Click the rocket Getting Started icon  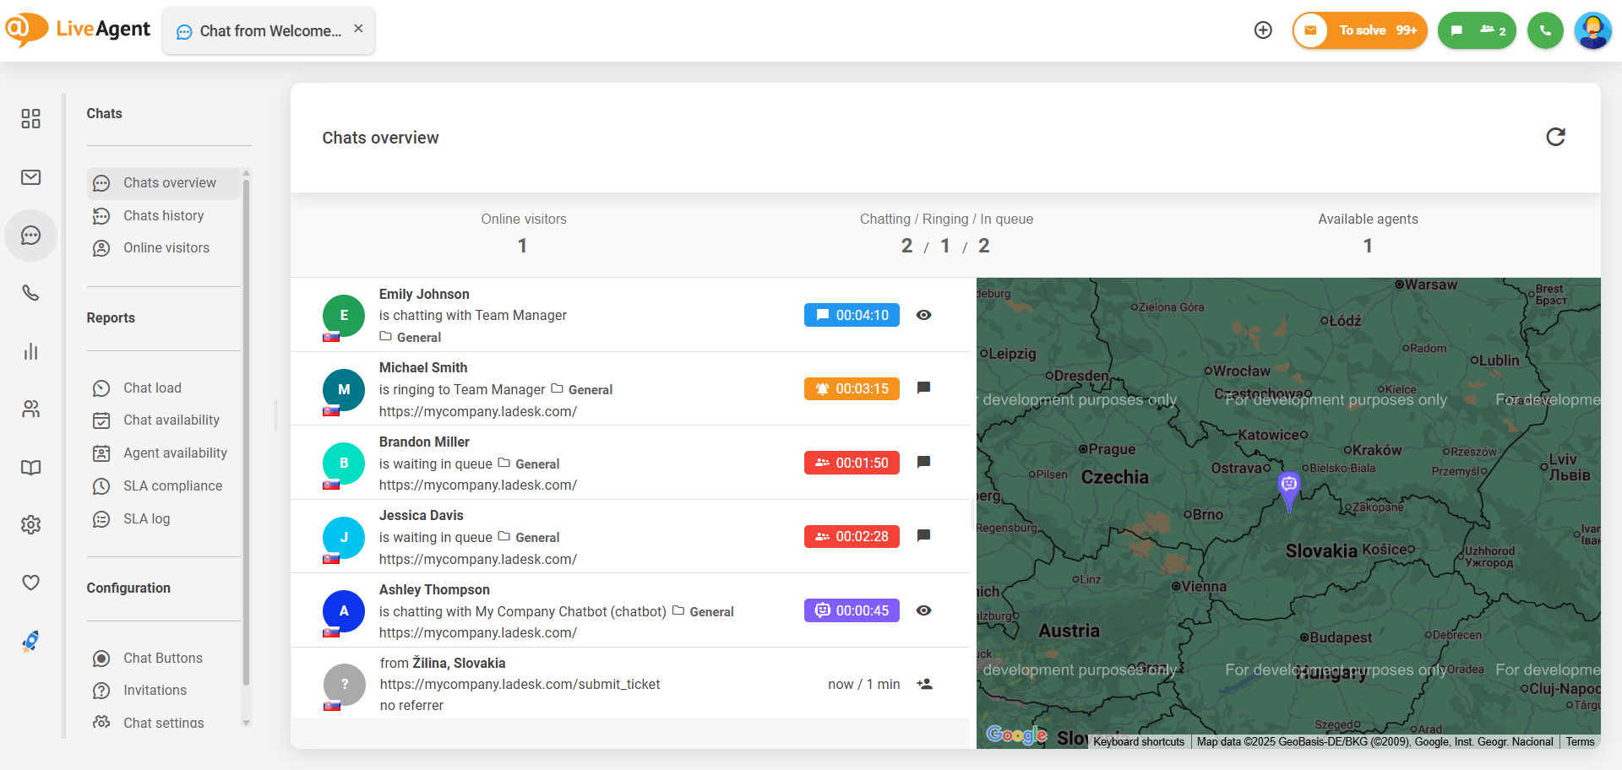[x=31, y=642]
